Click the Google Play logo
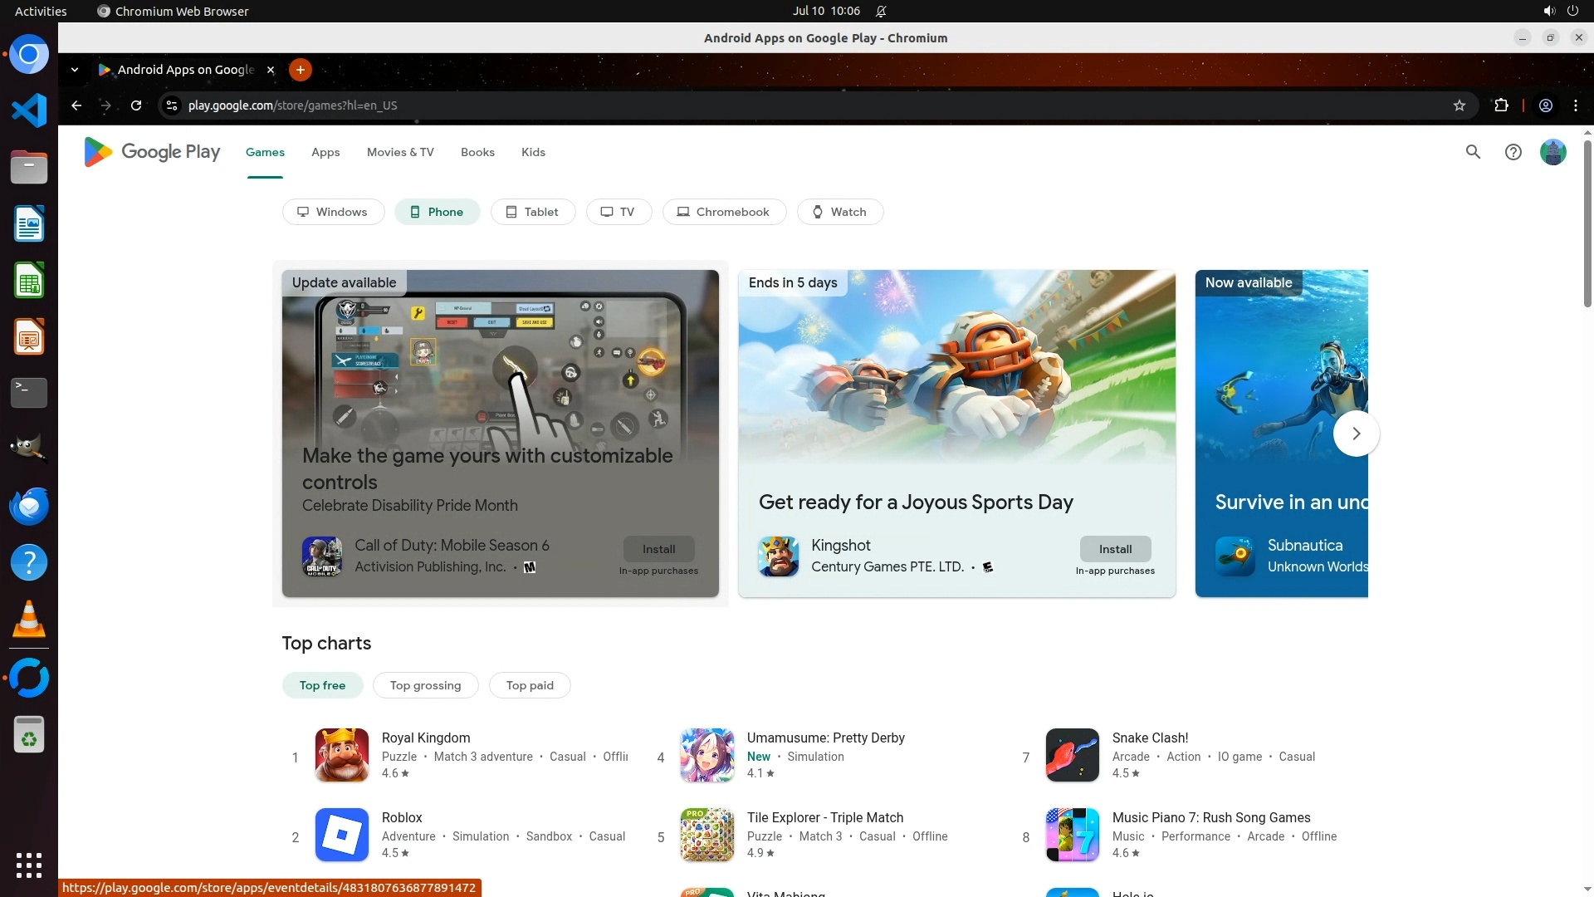This screenshot has width=1594, height=897. (x=152, y=152)
